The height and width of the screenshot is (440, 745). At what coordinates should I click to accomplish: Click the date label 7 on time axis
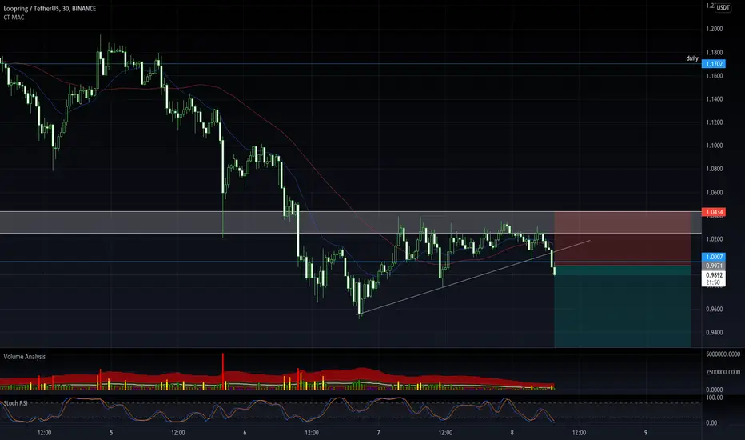(378, 433)
